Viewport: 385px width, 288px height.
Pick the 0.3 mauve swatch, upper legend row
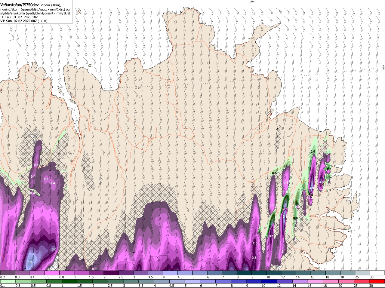[x=22, y=273]
